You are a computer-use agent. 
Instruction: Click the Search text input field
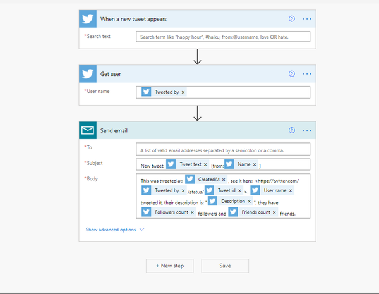coord(223,37)
